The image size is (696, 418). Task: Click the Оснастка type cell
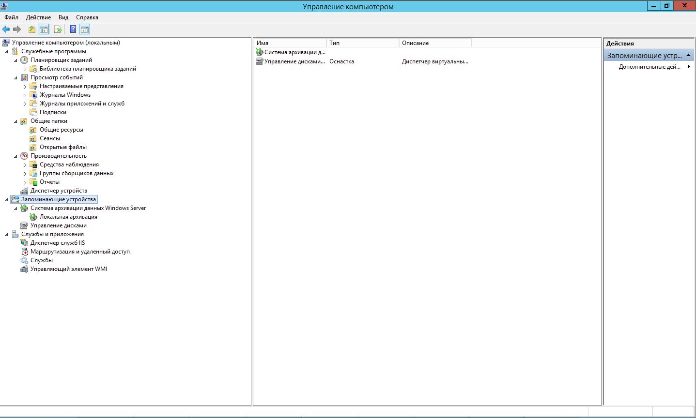(x=342, y=61)
